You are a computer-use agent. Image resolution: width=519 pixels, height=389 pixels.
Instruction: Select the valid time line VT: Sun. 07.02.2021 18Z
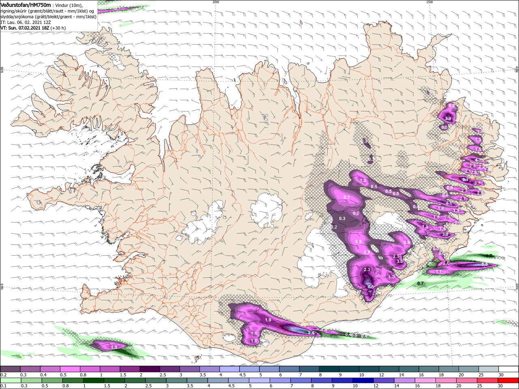(25, 28)
